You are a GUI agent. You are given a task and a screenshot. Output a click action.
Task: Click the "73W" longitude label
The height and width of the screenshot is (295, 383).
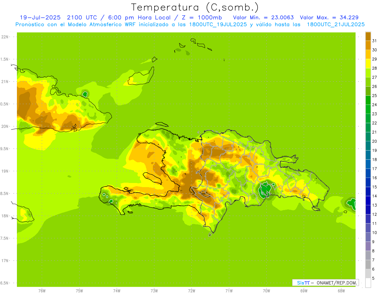[x=154, y=291]
